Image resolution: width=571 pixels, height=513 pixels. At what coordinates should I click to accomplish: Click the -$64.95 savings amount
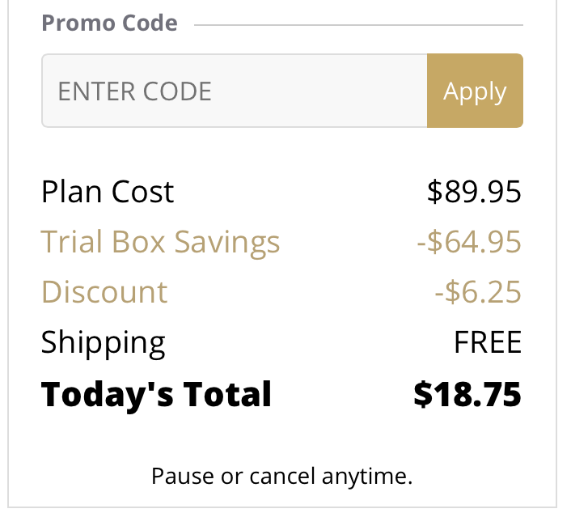coord(469,242)
